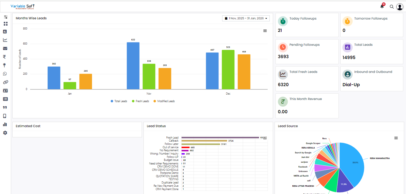This screenshot has height=194, width=406.
Task: Toggle the Fresh Leads legend below the chart
Action: pyautogui.click(x=140, y=101)
